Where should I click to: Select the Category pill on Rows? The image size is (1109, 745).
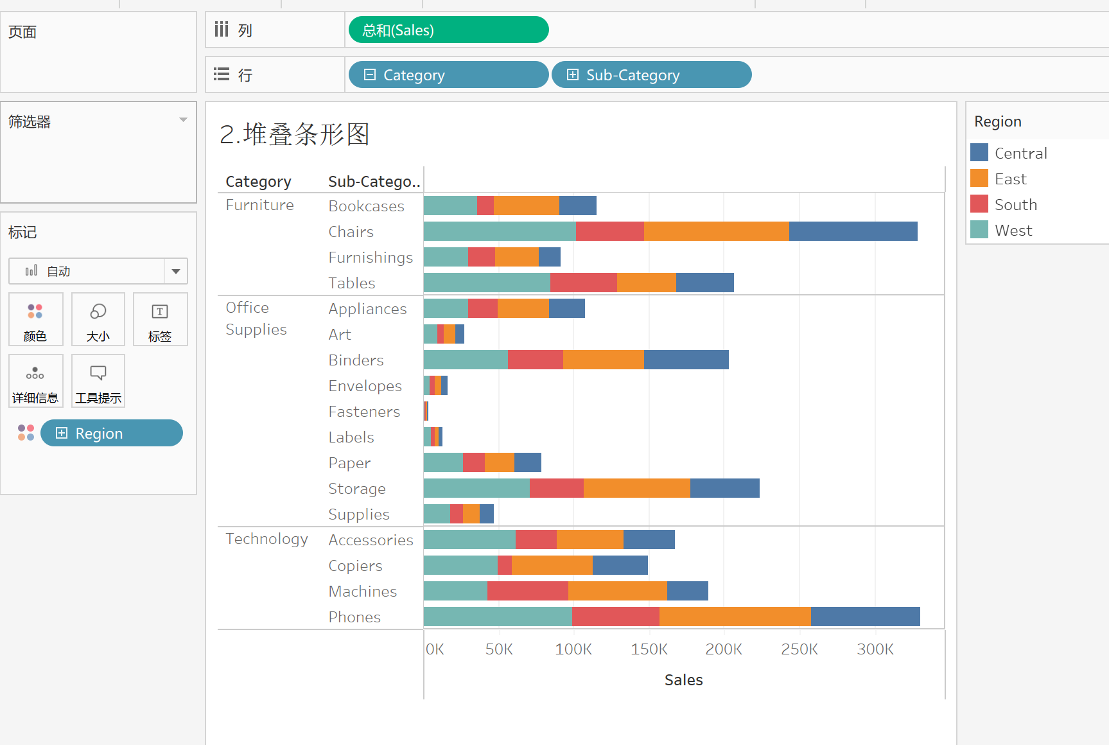[449, 74]
